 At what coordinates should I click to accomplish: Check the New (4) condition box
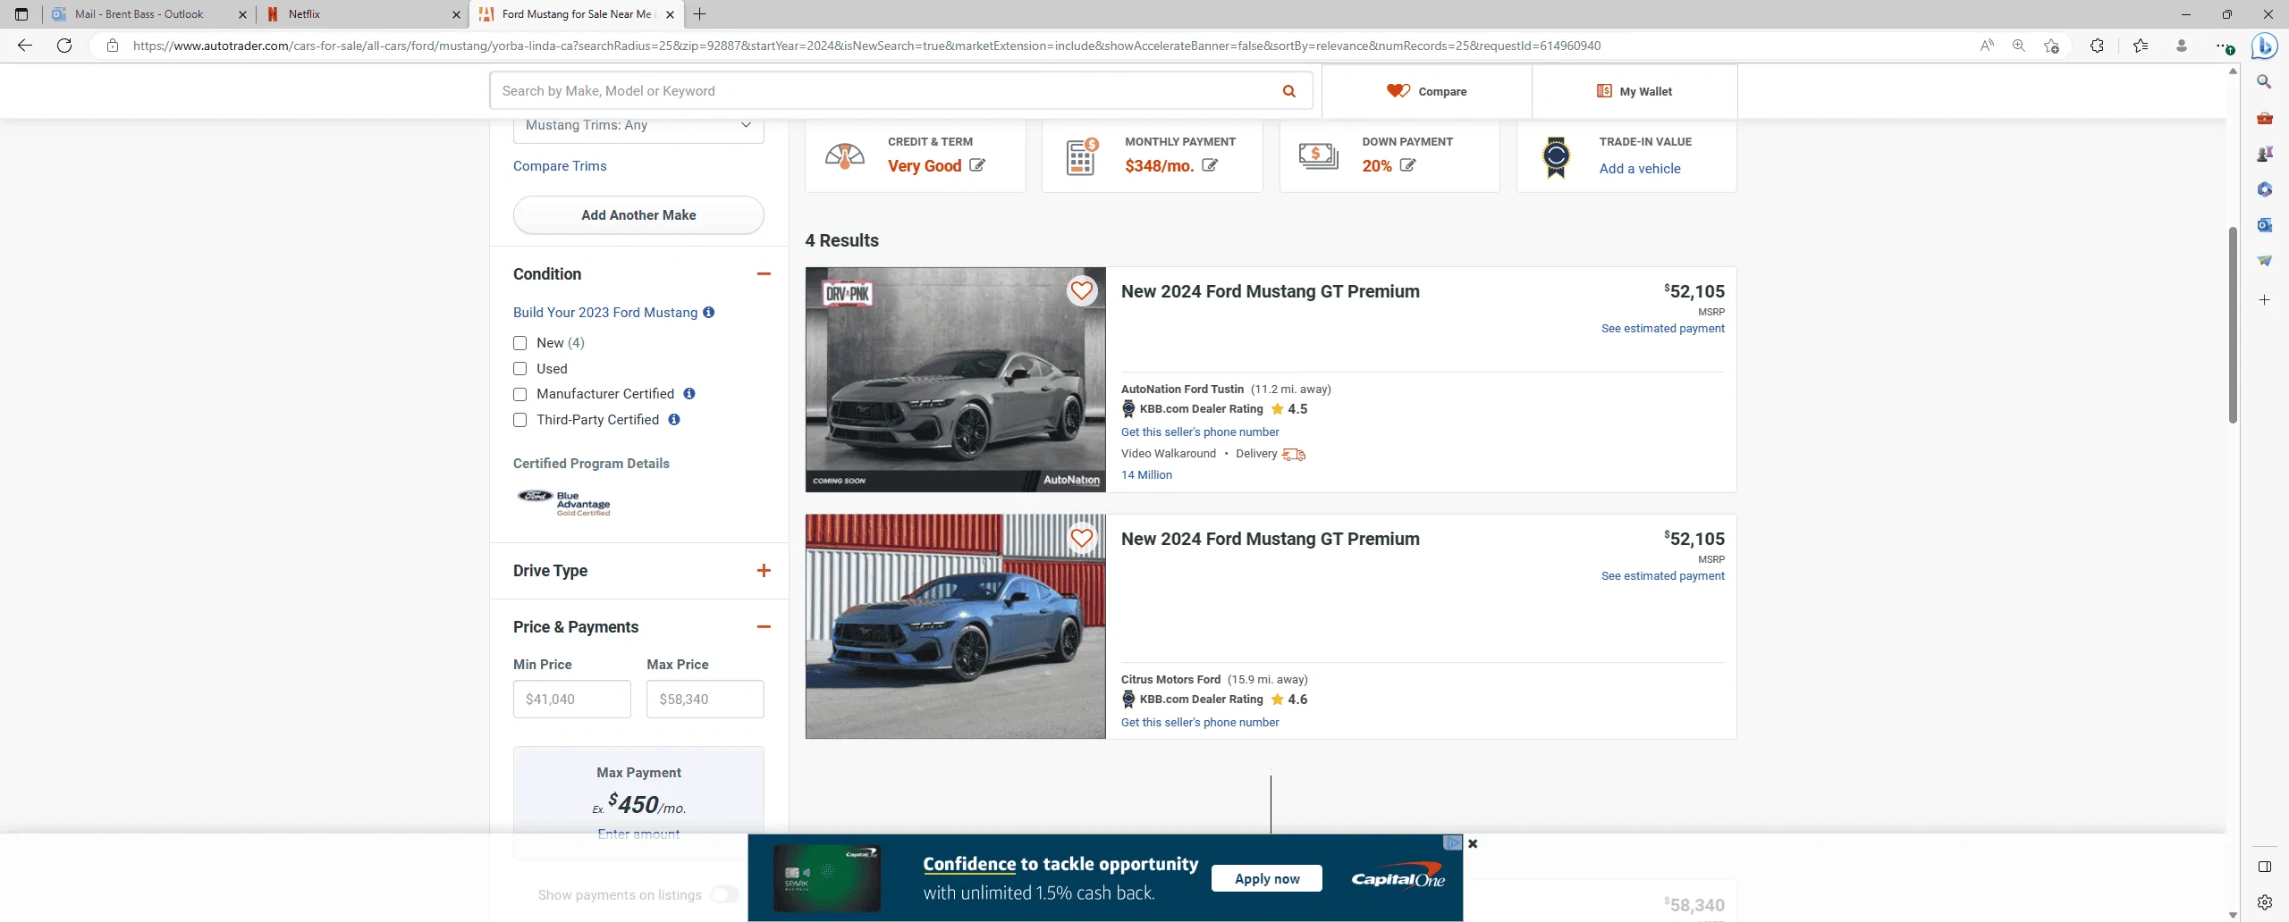519,343
